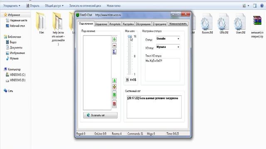Switch to the Настройки tab

(128, 24)
